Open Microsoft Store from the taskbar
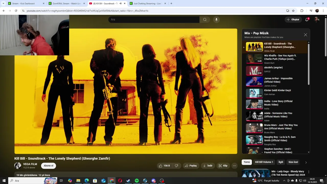Viewport: 327px width, 184px height. (95, 181)
